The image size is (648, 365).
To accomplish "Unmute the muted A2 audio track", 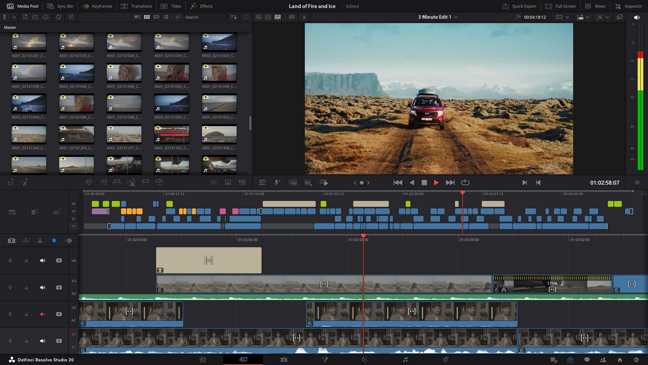I will click(43, 314).
